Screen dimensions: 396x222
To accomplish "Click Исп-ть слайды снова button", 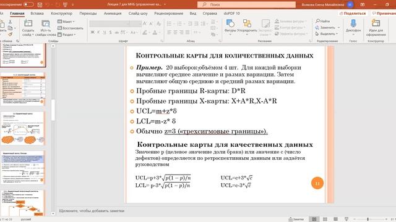I will pos(45,28).
